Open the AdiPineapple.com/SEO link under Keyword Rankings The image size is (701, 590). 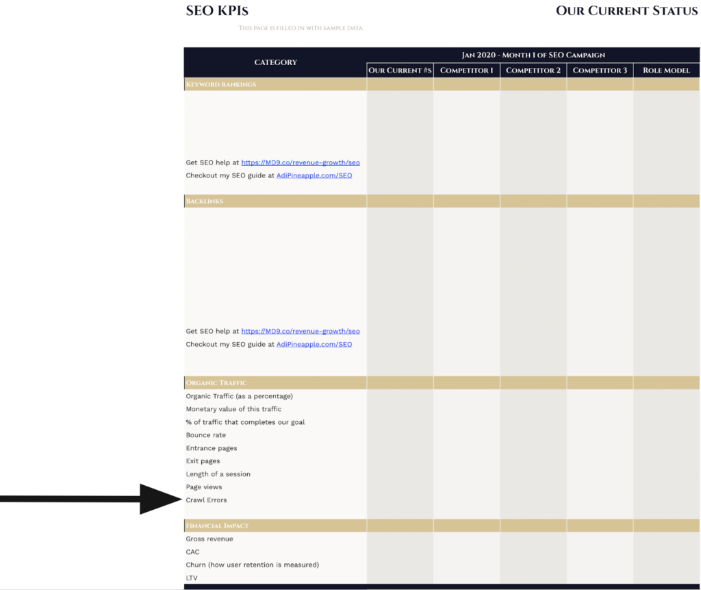[314, 175]
